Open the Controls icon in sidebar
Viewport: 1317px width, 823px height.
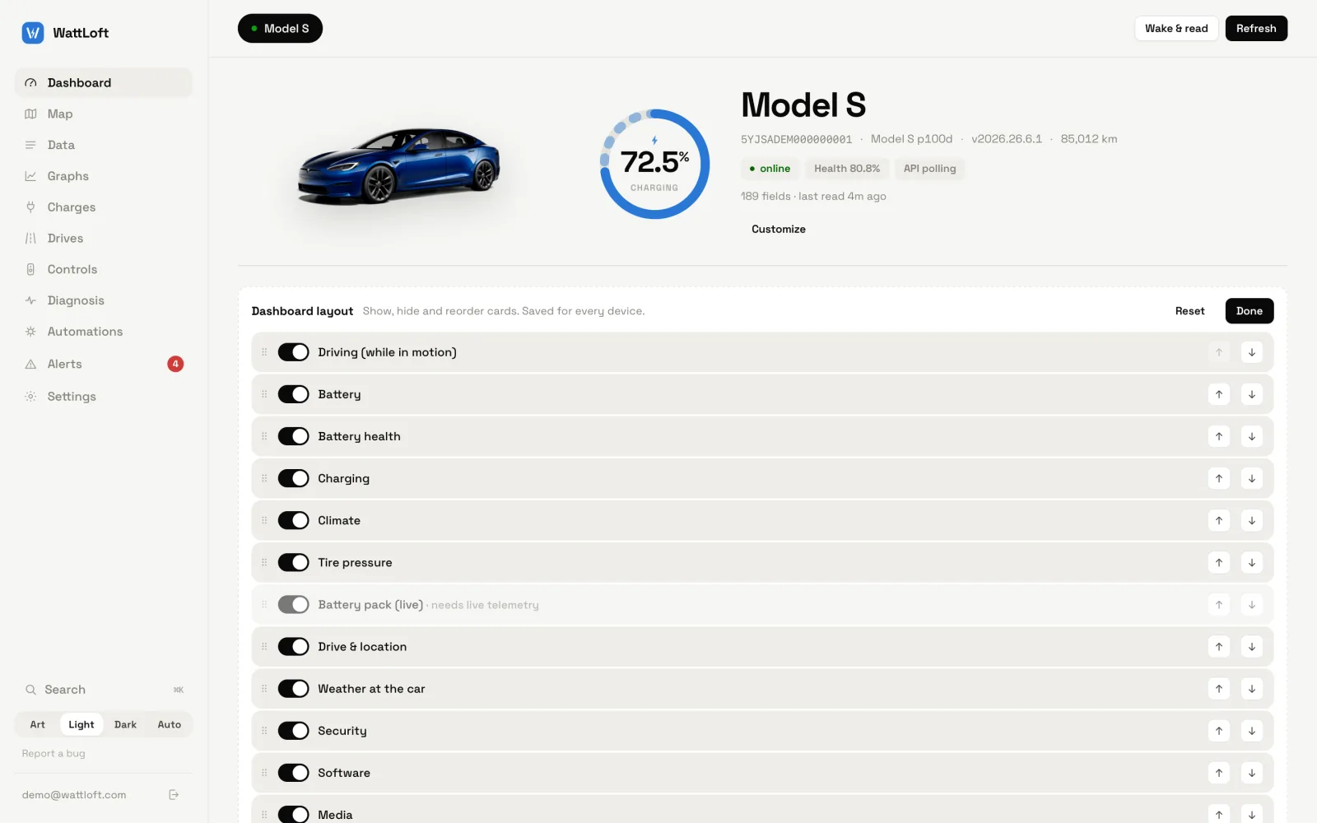(30, 269)
